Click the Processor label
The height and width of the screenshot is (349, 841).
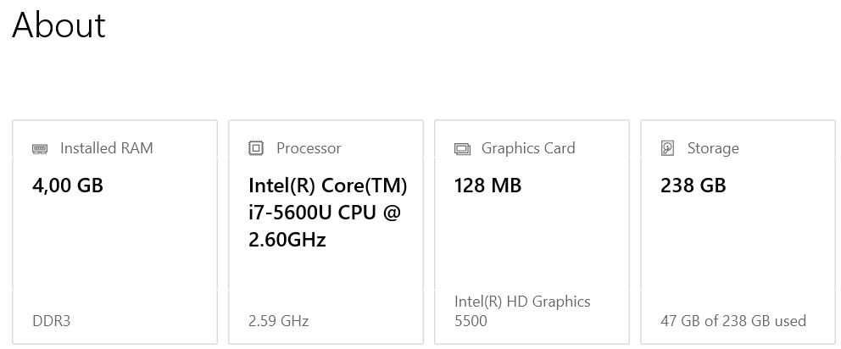click(x=309, y=148)
